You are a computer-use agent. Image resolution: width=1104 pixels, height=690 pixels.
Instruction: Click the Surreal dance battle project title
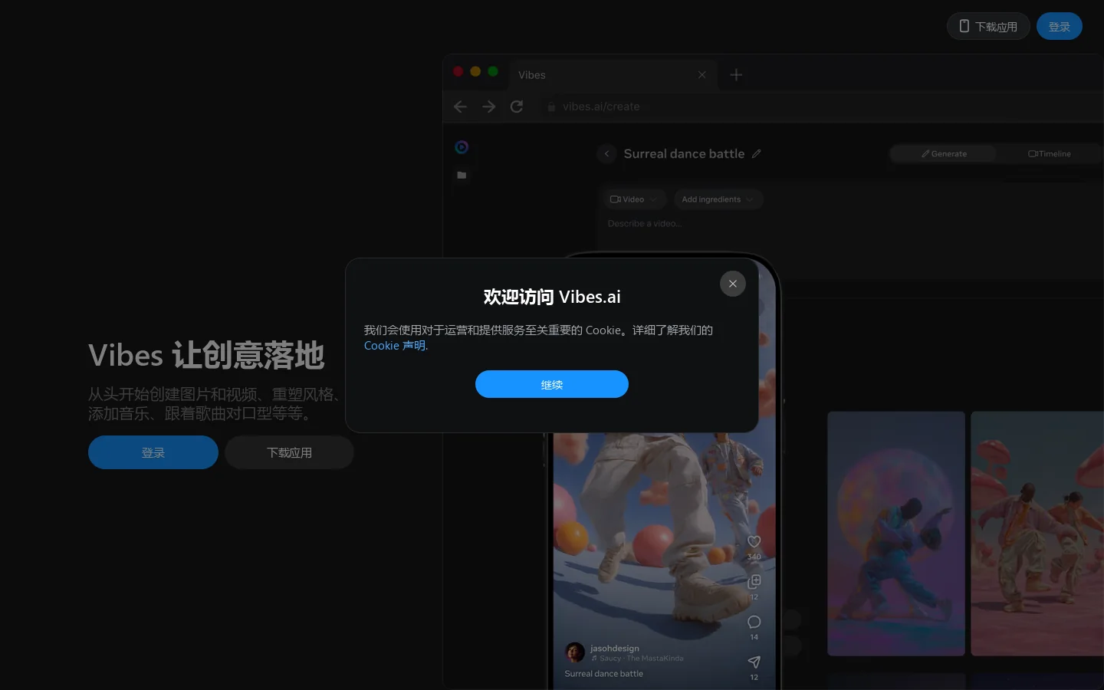(x=684, y=153)
